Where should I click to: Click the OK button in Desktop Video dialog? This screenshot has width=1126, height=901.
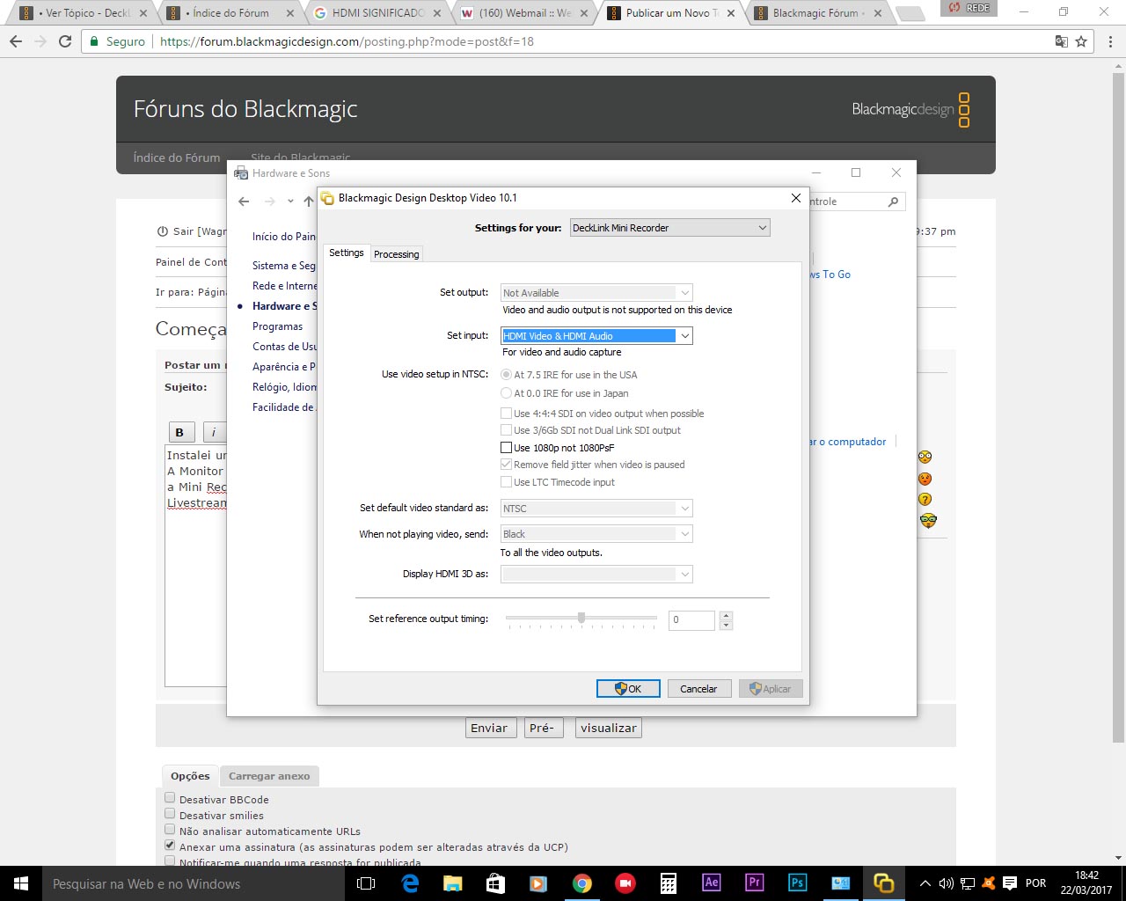pos(628,689)
